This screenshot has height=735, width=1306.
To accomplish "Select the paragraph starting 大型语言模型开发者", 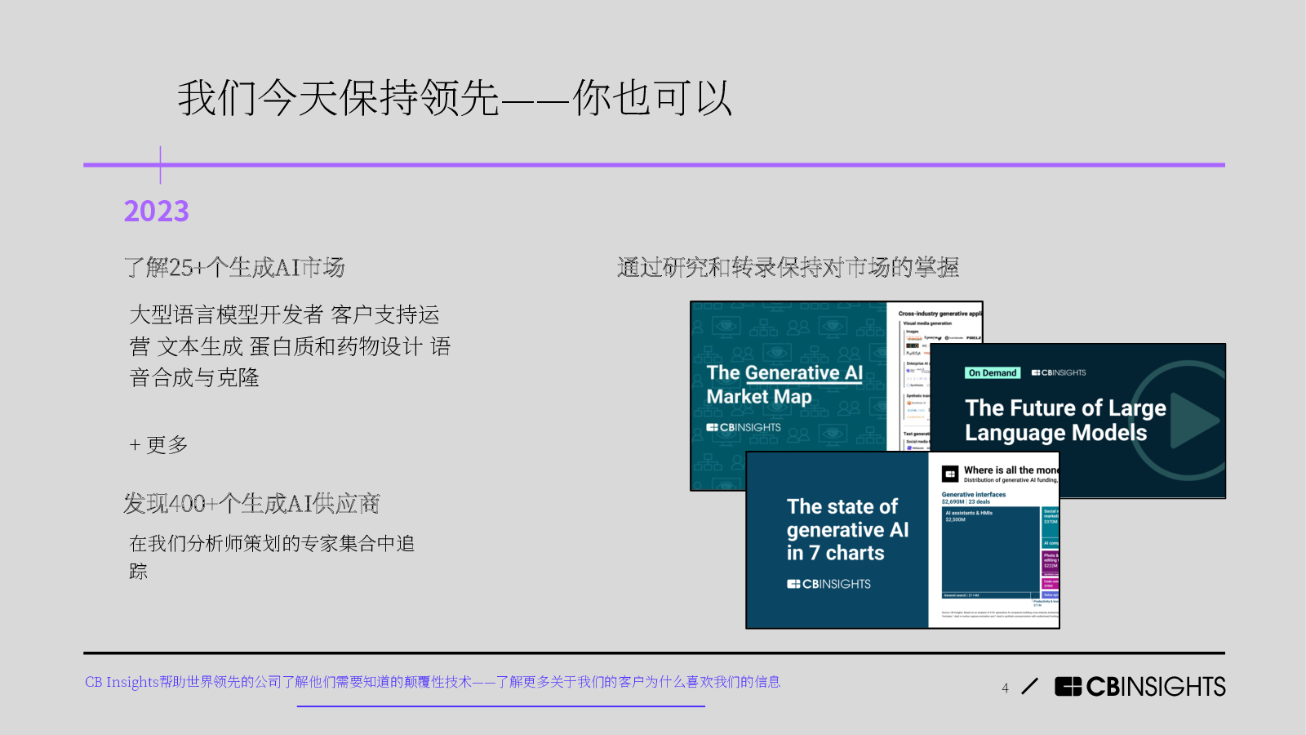I will click(290, 346).
